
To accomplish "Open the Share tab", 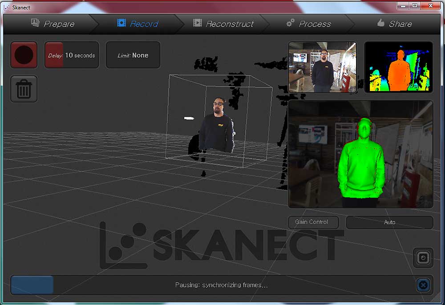I will 394,24.
